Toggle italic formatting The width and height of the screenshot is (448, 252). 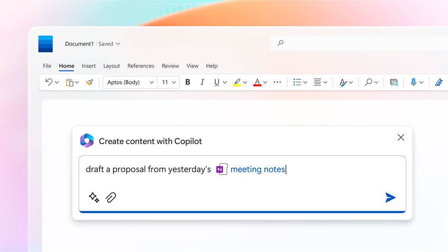tap(202, 82)
